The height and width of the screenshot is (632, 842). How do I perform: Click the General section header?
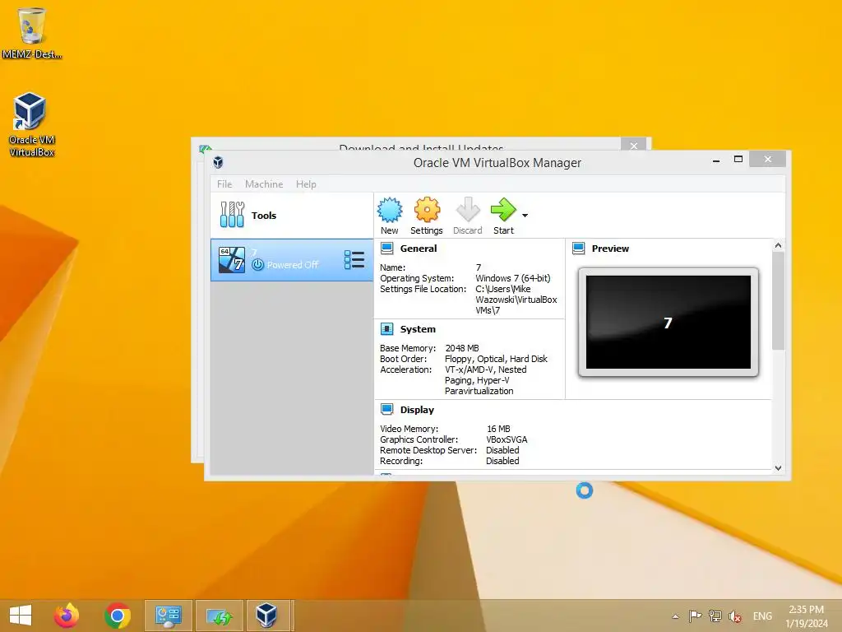click(419, 249)
